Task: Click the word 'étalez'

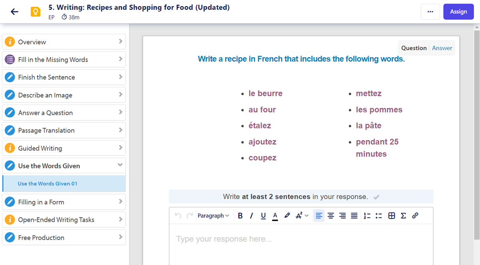Action: pyautogui.click(x=260, y=125)
